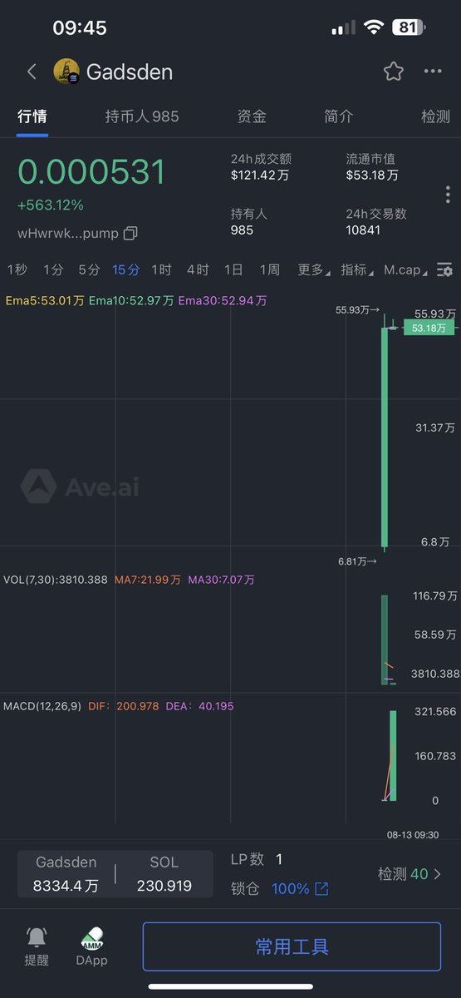Expand the M.cap display dropdown
This screenshot has height=998, width=461.
coord(406,269)
